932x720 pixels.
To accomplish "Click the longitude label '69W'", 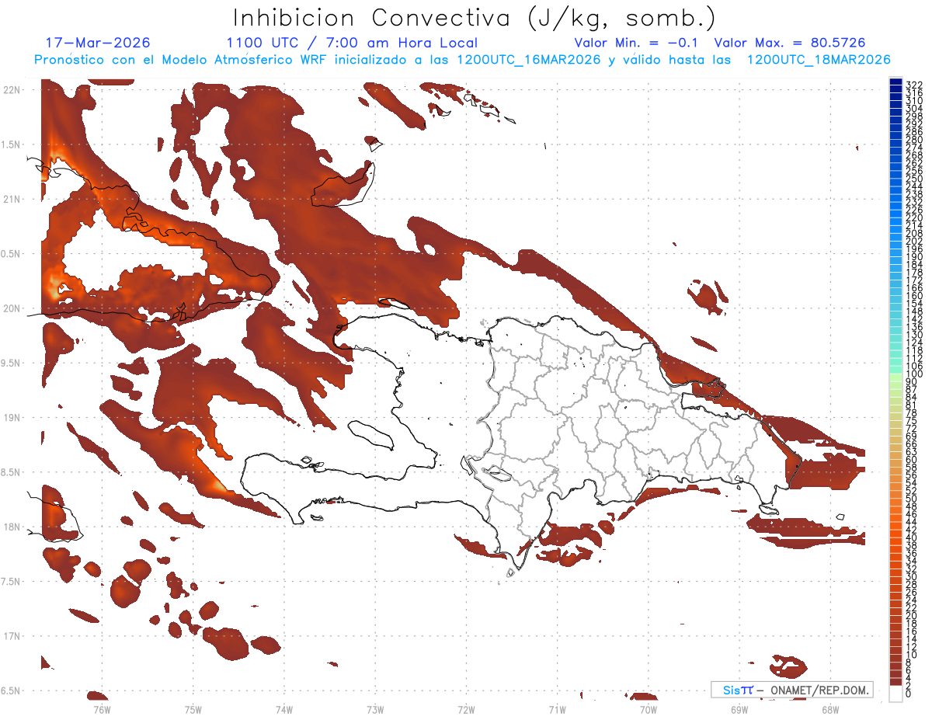I will point(739,709).
